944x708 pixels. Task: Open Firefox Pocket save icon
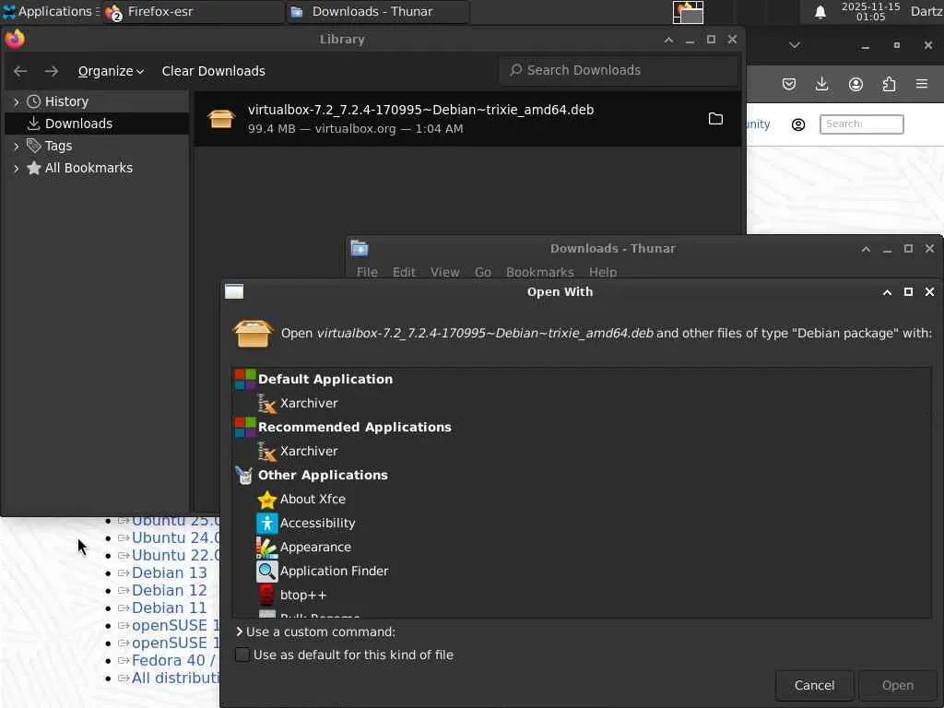[x=789, y=84]
